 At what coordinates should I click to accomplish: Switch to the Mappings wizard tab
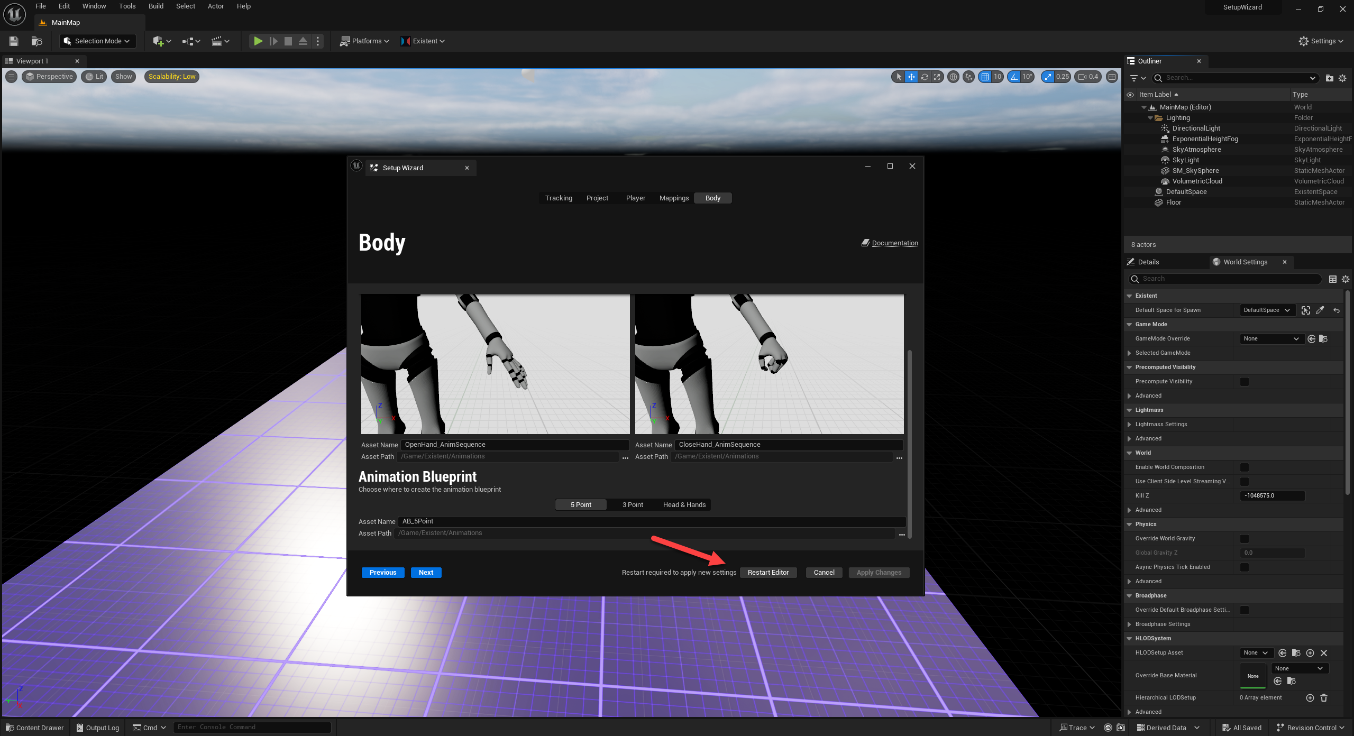(x=674, y=198)
